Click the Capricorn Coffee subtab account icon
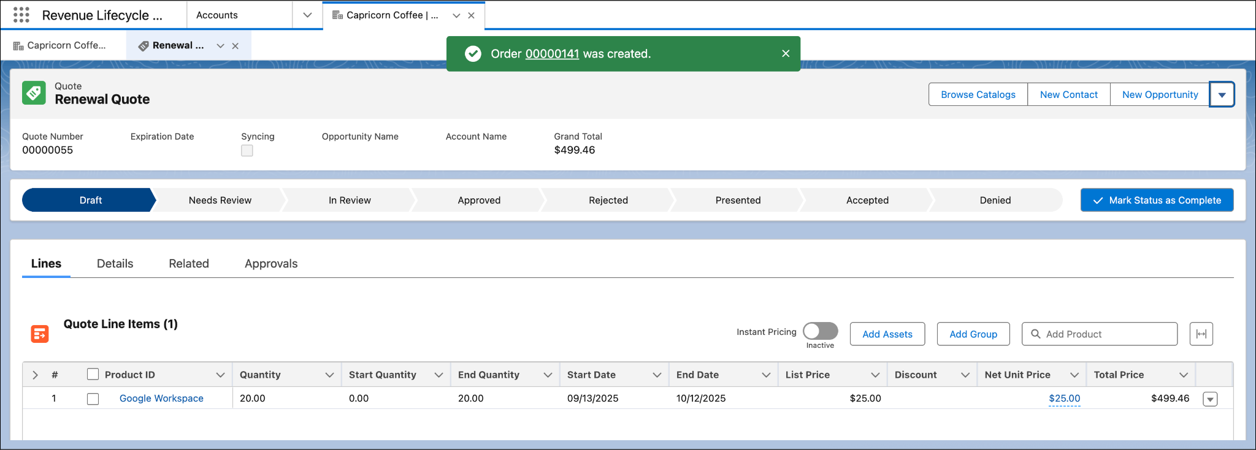The width and height of the screenshot is (1256, 450). coord(18,45)
